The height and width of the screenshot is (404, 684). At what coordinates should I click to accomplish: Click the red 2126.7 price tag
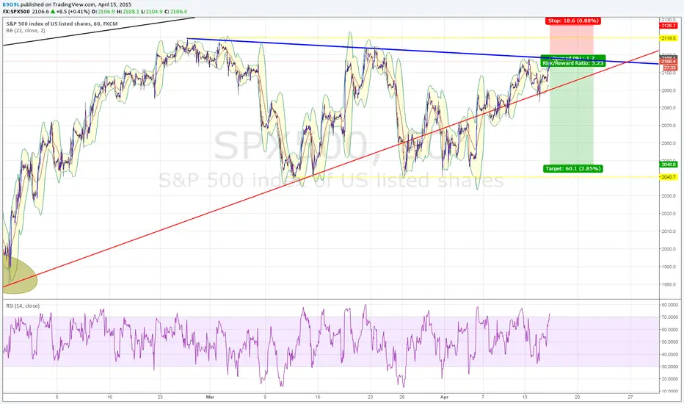point(669,26)
